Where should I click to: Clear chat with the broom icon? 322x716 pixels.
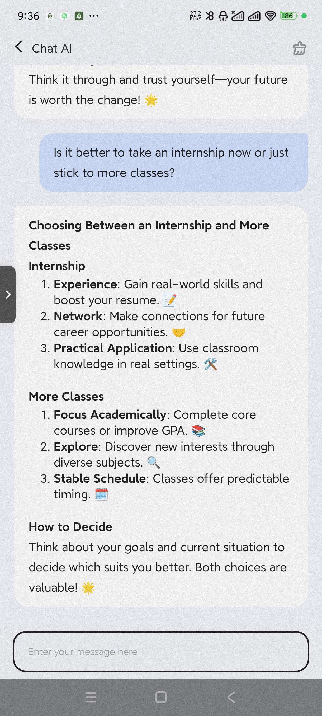tap(300, 48)
